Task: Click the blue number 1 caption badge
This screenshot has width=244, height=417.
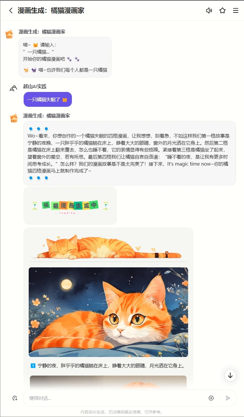Action: pos(33,366)
